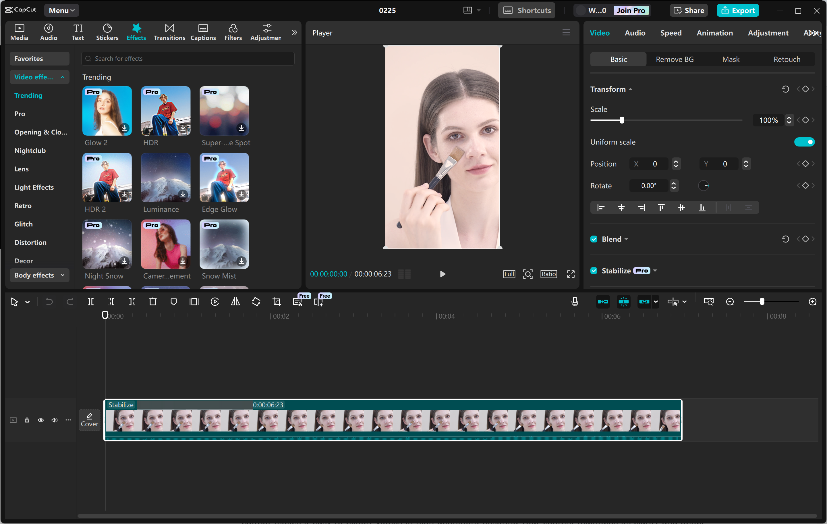827x524 pixels.
Task: Uncheck the Blend checkbox
Action: [x=594, y=239]
